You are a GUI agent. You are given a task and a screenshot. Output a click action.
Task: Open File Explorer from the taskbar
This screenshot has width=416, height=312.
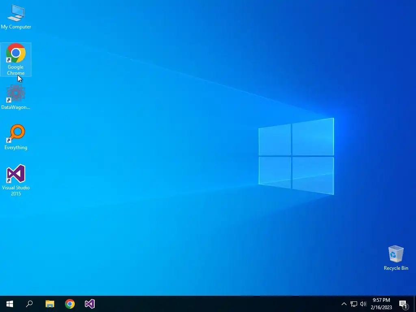pos(50,304)
